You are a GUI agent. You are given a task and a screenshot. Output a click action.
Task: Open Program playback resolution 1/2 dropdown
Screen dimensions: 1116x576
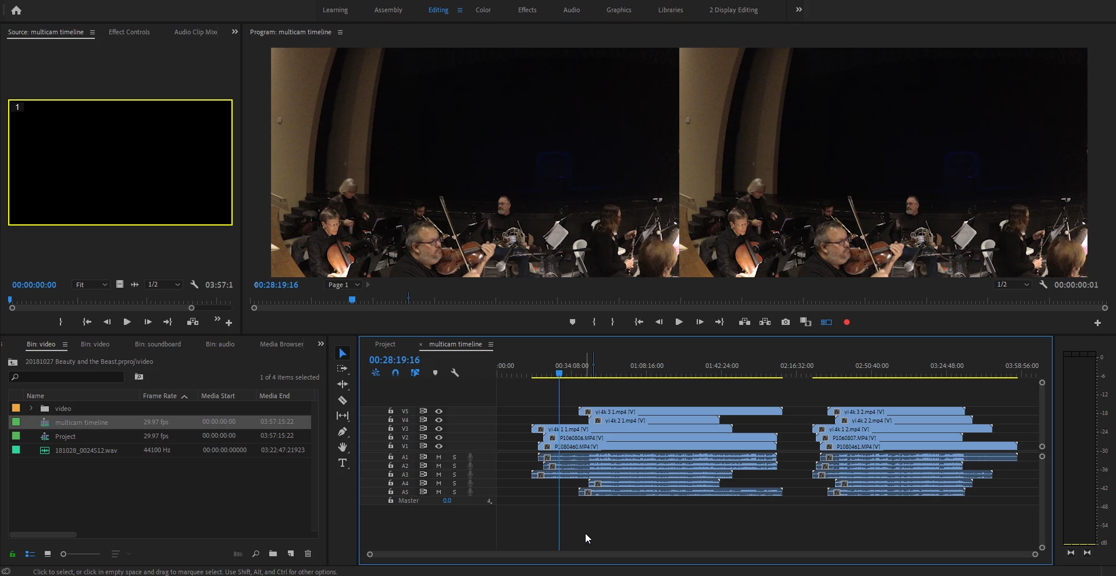(x=1012, y=285)
